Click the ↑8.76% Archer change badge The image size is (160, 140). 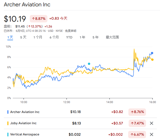click(x=137, y=112)
